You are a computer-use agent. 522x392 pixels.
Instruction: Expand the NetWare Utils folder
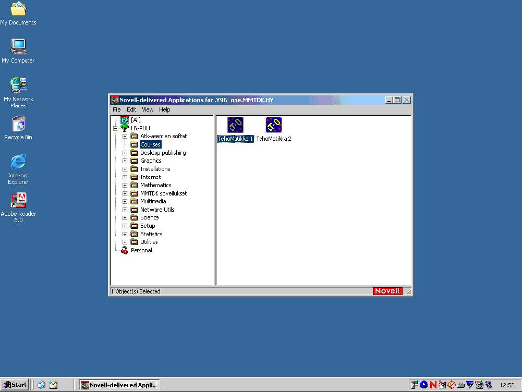click(125, 210)
